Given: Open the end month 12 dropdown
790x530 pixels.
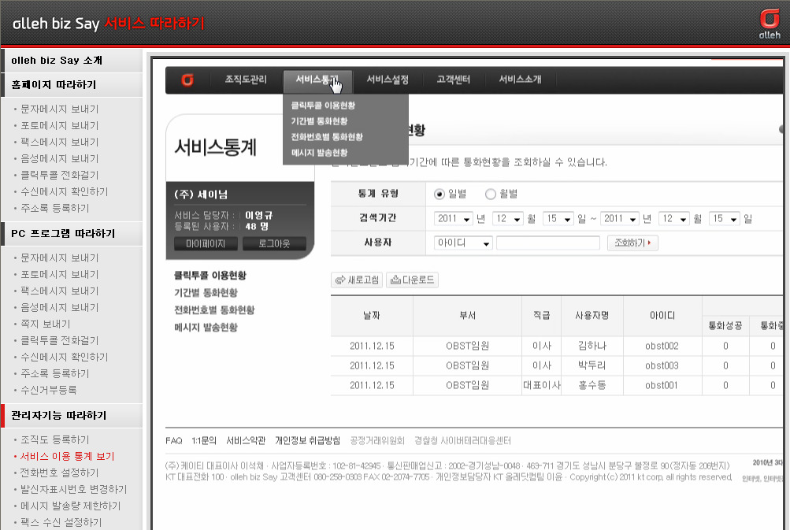Looking at the screenshot, I should click(x=674, y=219).
